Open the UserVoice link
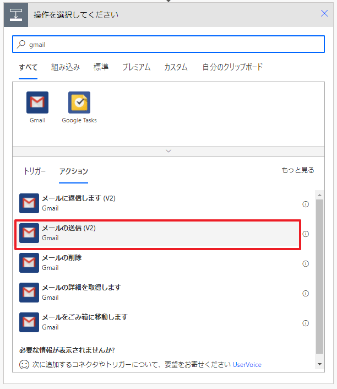The height and width of the screenshot is (389, 337). pyautogui.click(x=247, y=365)
